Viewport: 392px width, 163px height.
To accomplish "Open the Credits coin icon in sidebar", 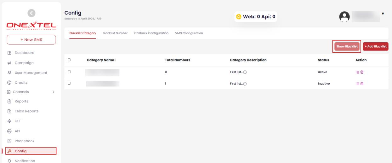I will coord(9,82).
